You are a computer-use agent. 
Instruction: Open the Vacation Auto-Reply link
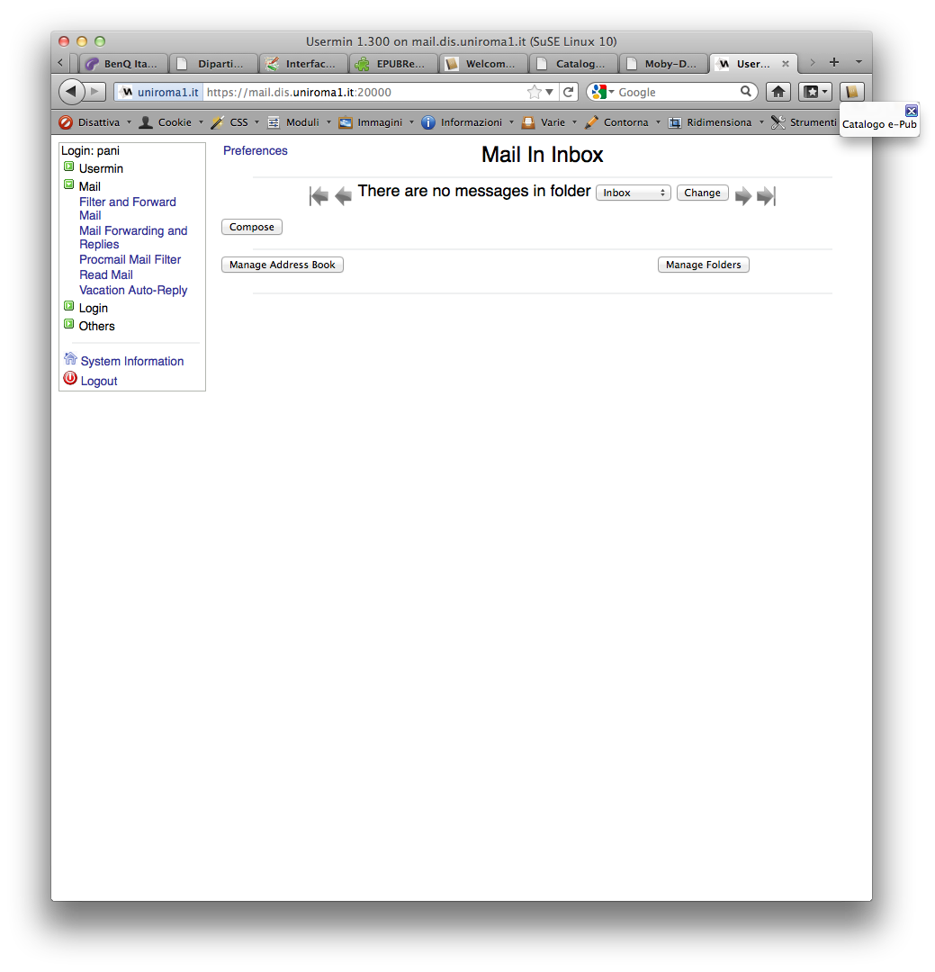[x=133, y=290]
